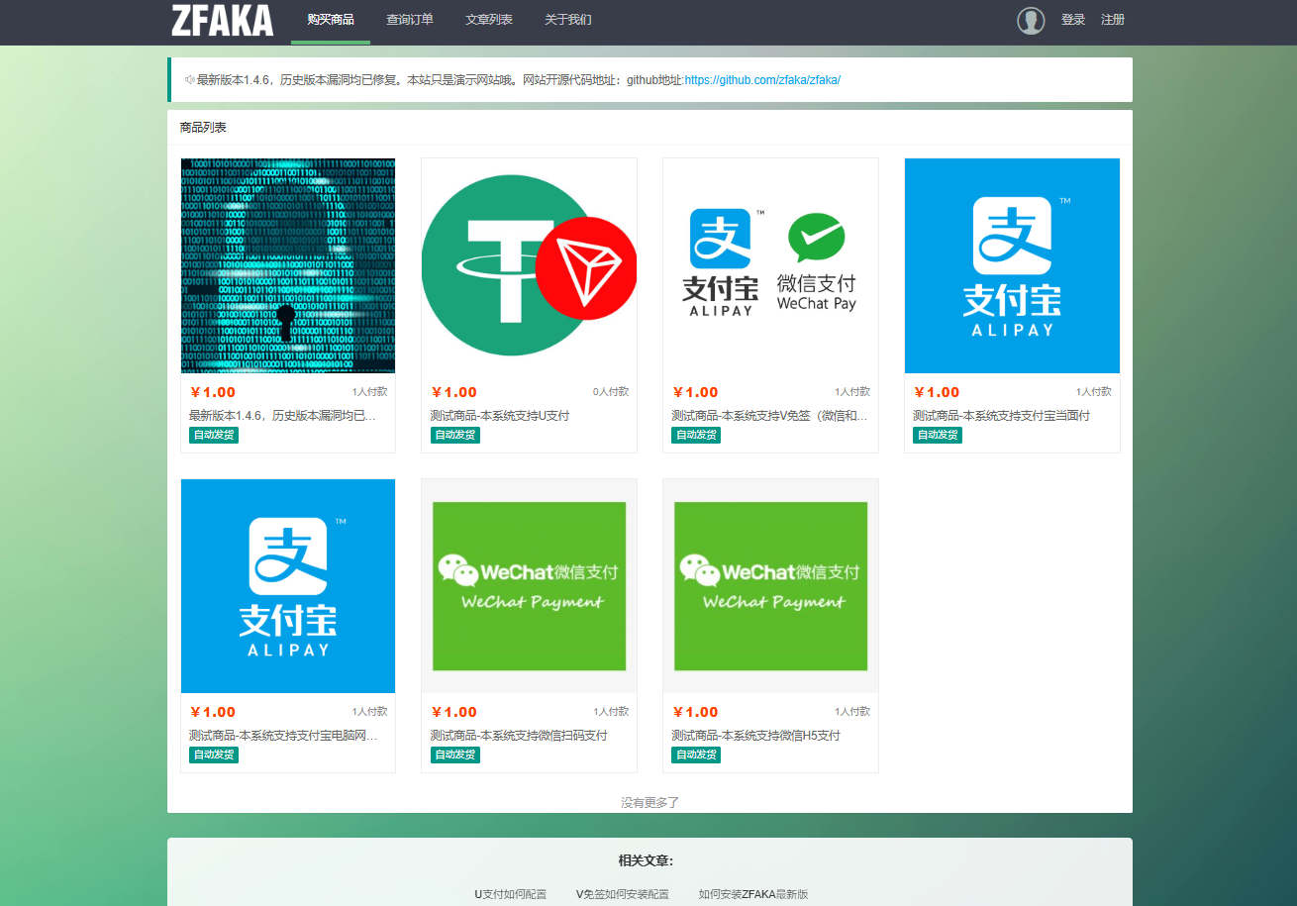1297x906 pixels.
Task: Switch to the 购买商品 tab
Action: point(330,18)
